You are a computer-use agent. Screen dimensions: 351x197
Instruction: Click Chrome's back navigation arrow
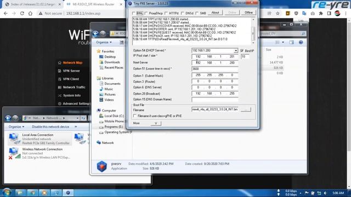[5, 13]
